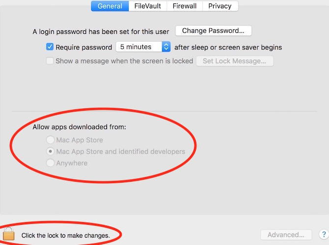Click the Set Lock Message button
Image resolution: width=329 pixels, height=245 pixels.
(235, 61)
